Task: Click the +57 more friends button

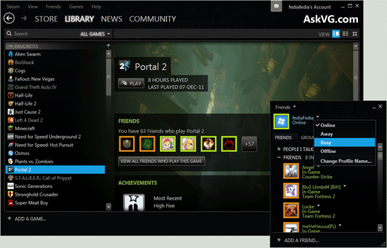Action: pos(249,144)
